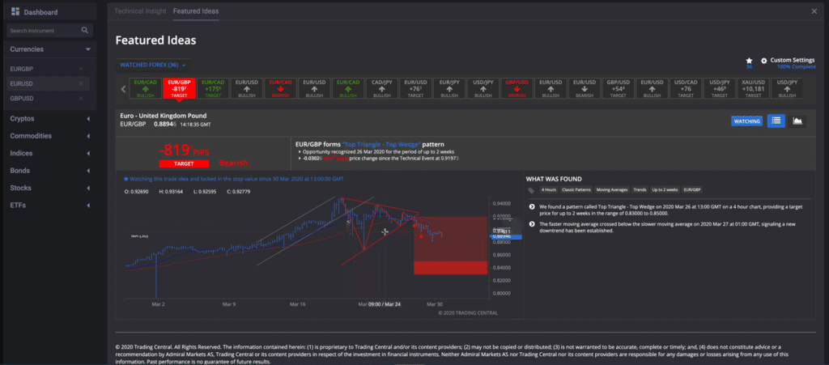This screenshot has width=829, height=365.
Task: Click the Dashboard grid icon
Action: 15,12
